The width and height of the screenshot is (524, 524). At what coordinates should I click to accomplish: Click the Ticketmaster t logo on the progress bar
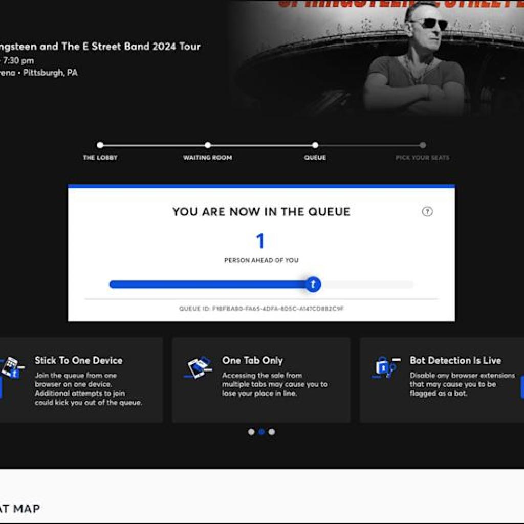(x=313, y=285)
